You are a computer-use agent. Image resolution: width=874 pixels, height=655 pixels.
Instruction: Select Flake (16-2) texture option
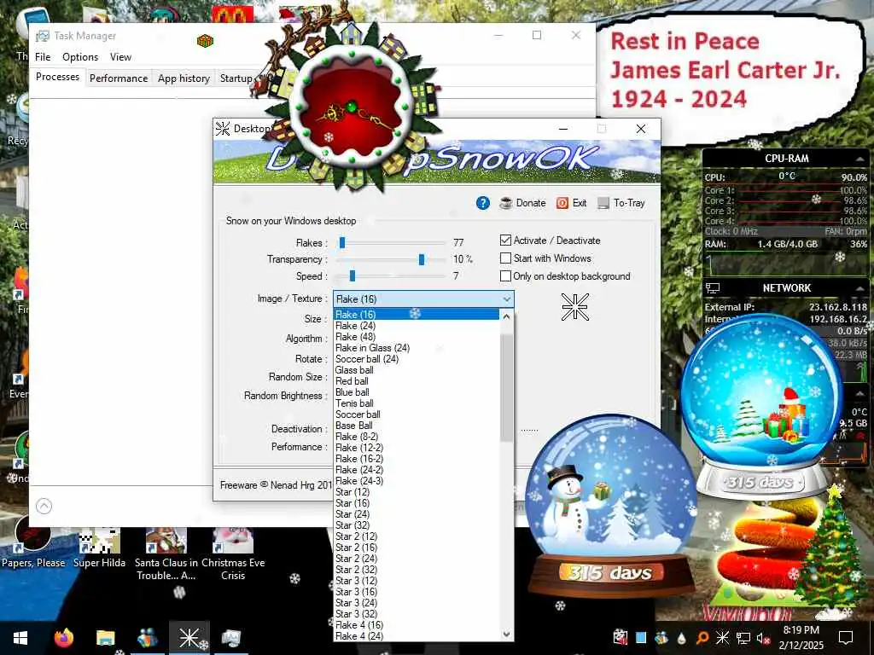tap(417, 458)
